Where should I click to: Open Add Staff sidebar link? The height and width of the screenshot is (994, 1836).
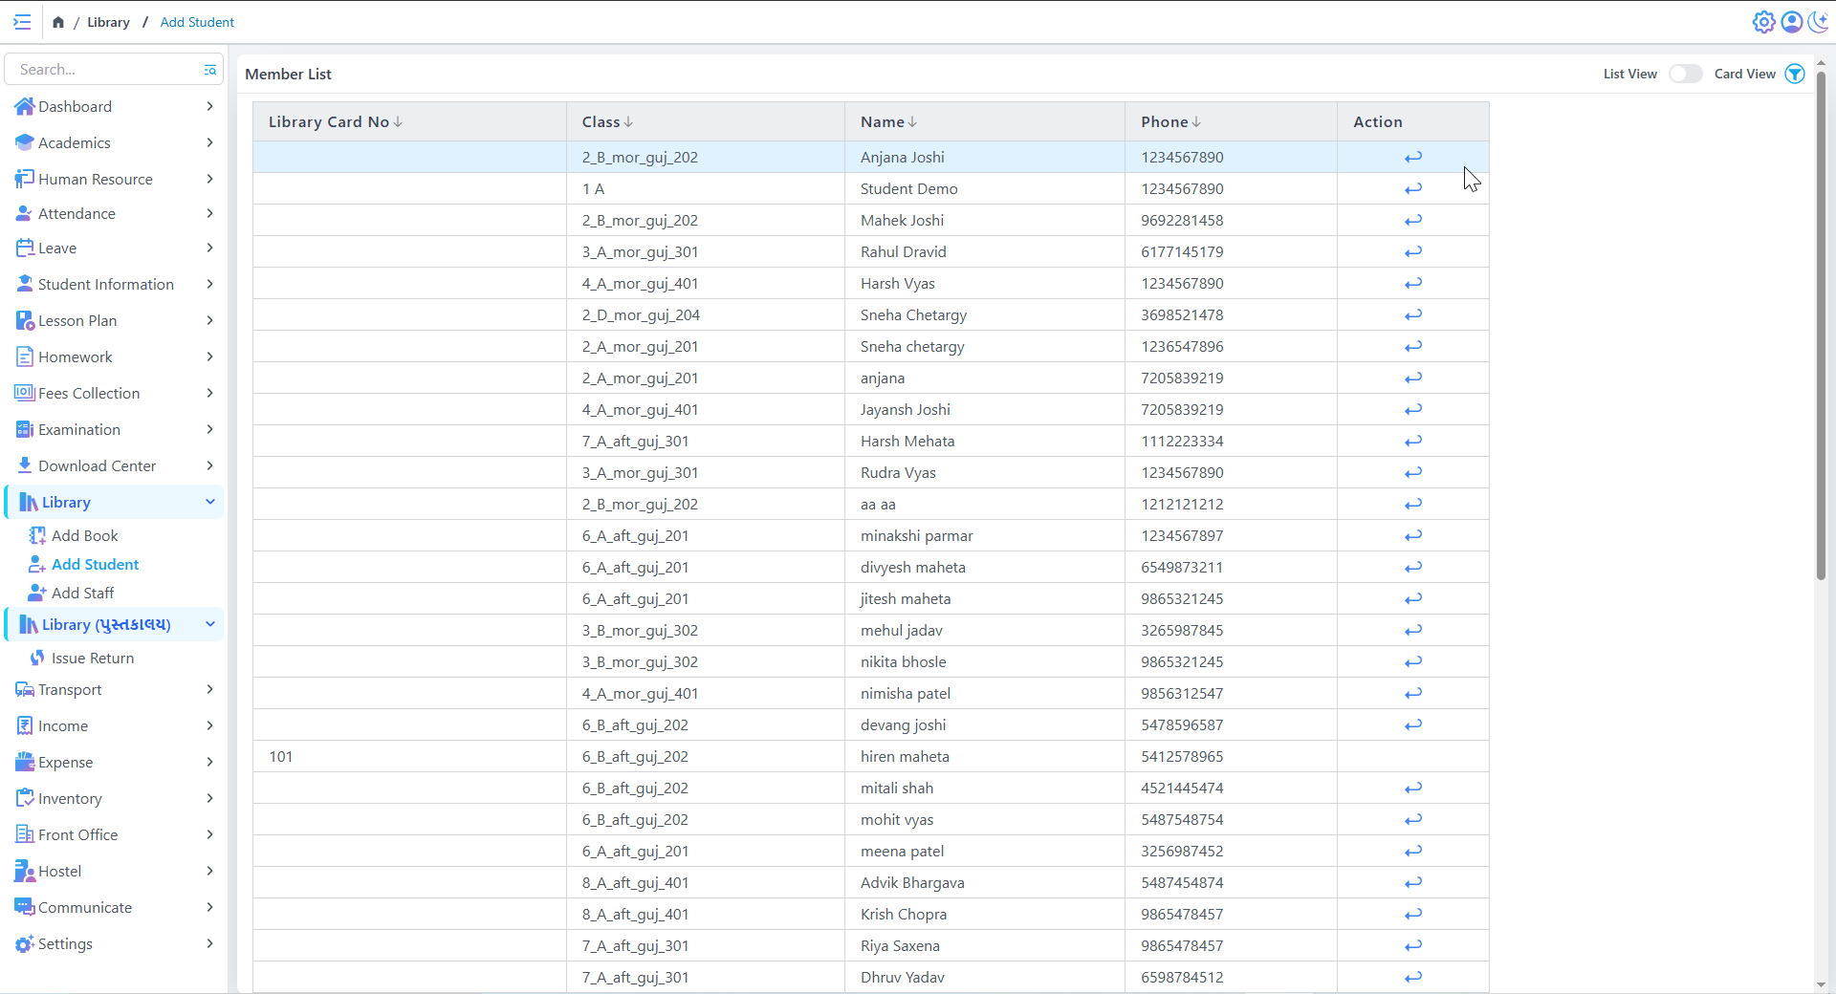click(82, 594)
